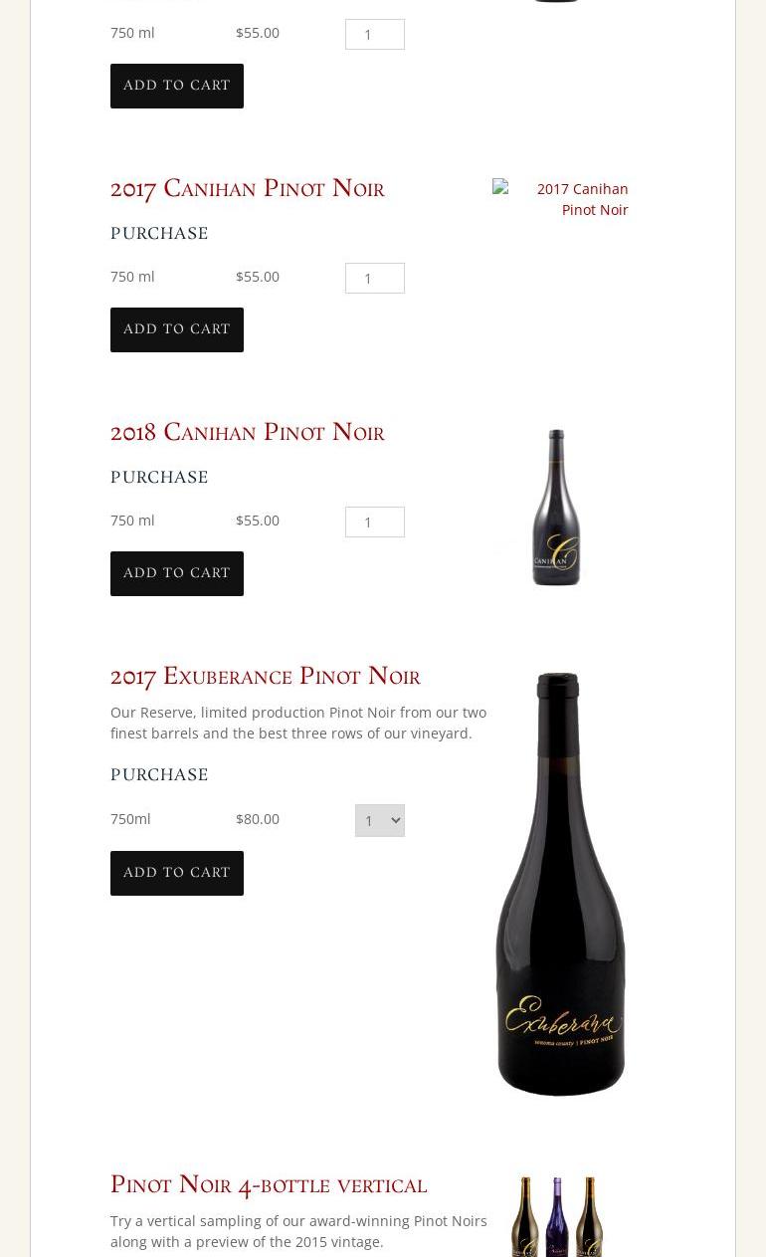Click the Exuberance reserve description text
The height and width of the screenshot is (1257, 766).
click(298, 723)
